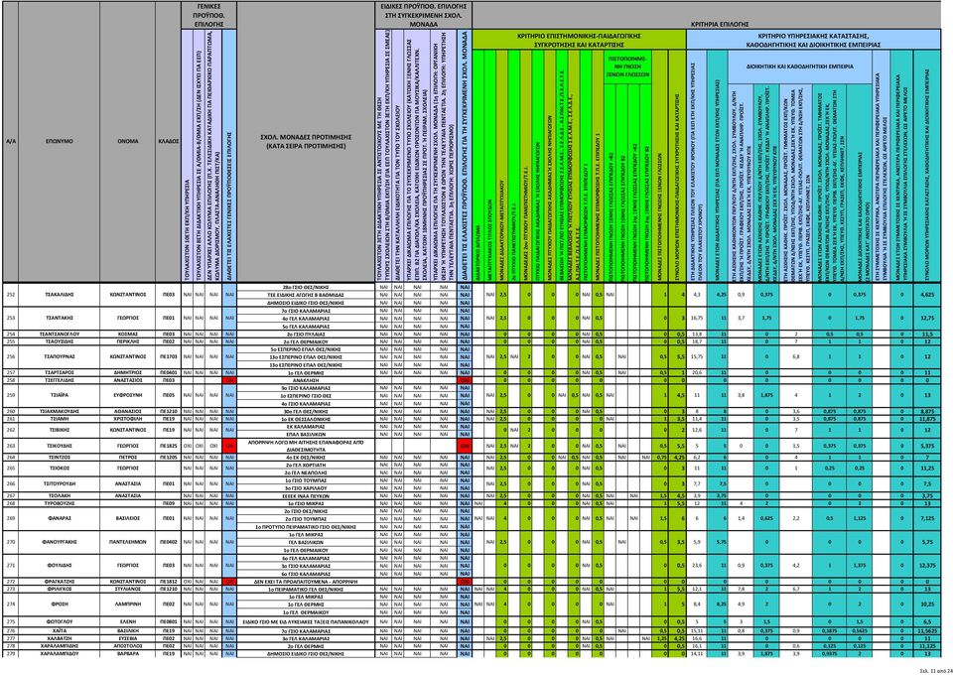Select first name cell ΕΥΣΕΒΙΑ
Image resolution: width=953 pixels, height=675 pixels.
coord(128,639)
